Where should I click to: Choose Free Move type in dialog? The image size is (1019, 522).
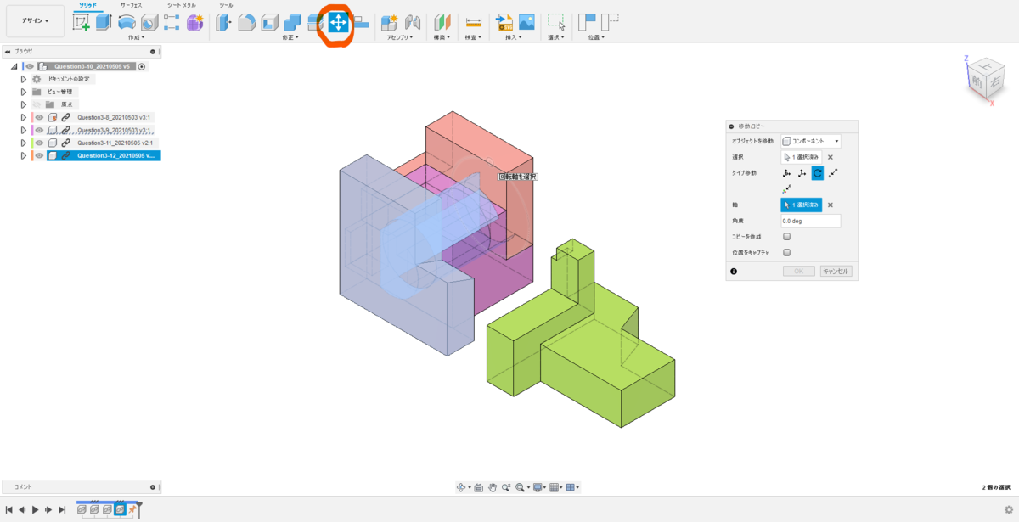tap(786, 173)
